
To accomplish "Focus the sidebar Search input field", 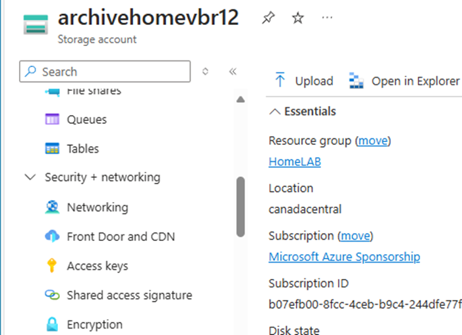I will [x=105, y=72].
